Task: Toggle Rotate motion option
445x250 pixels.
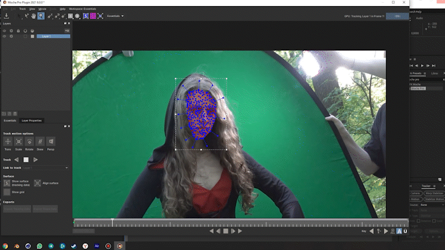Action: tap(29, 141)
